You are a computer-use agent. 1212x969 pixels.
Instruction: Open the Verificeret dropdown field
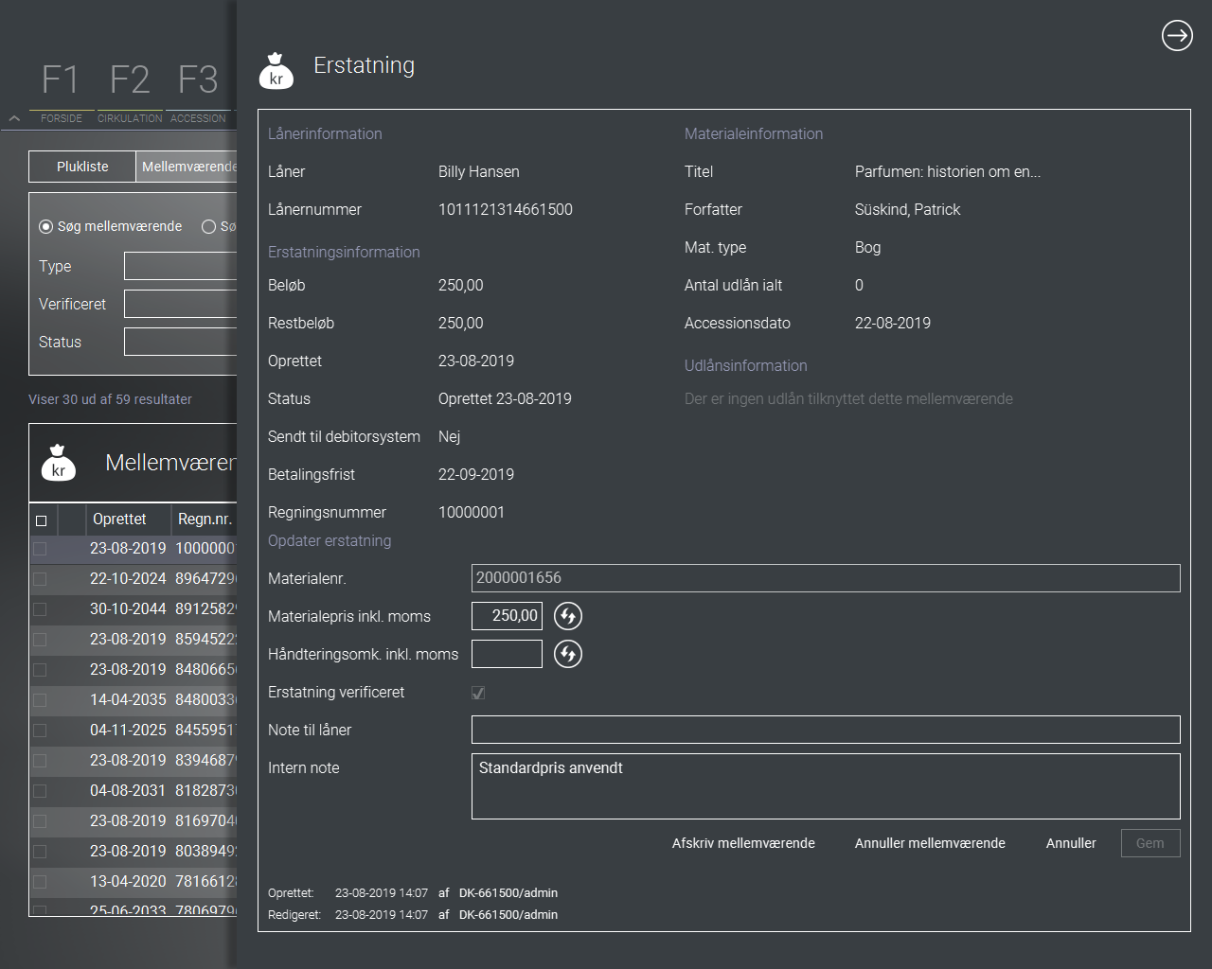(x=180, y=304)
